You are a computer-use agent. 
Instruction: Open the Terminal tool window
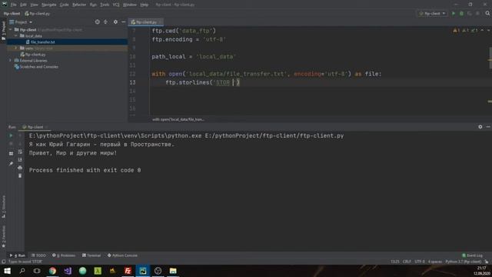[91, 255]
